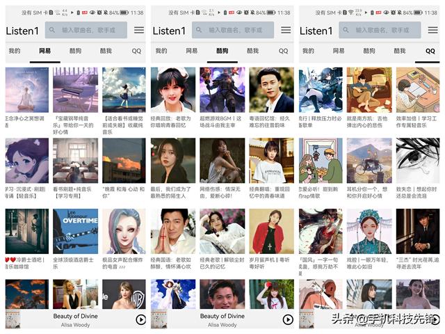
Task: Click search field on right screen
Action: click(380, 30)
